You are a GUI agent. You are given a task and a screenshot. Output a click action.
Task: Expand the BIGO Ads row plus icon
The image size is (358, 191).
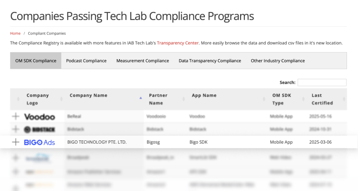tap(16, 142)
